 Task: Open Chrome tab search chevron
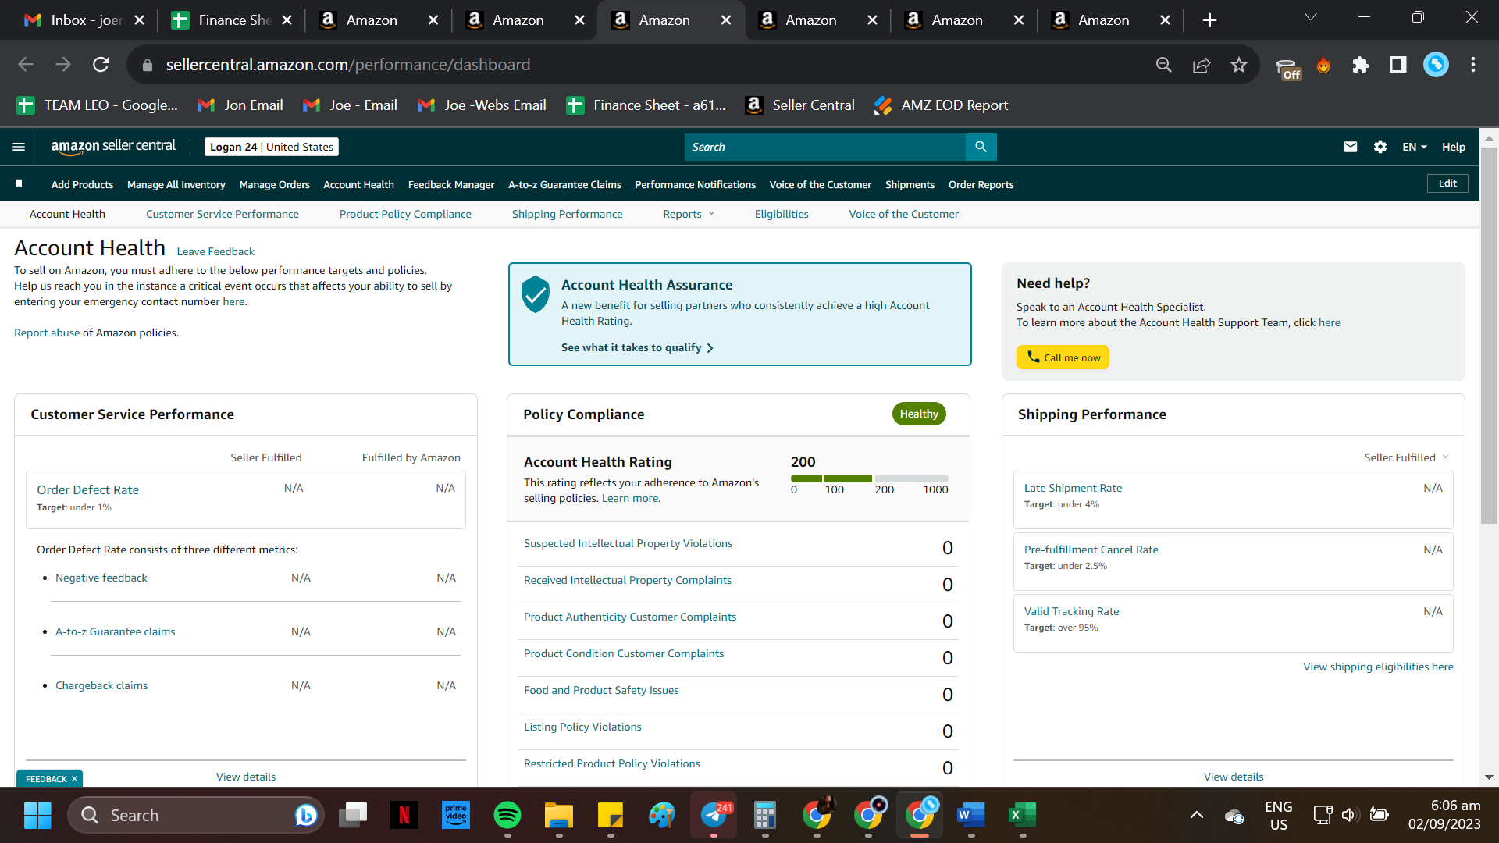pyautogui.click(x=1311, y=17)
